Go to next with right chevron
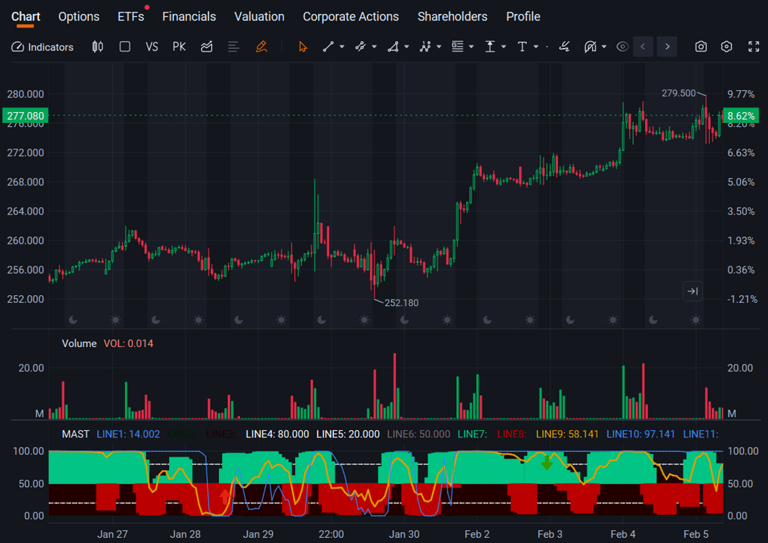The height and width of the screenshot is (543, 768). point(667,47)
